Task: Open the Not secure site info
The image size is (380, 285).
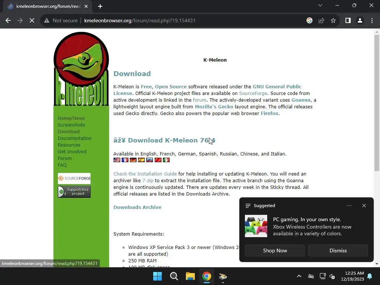Action: point(61,21)
